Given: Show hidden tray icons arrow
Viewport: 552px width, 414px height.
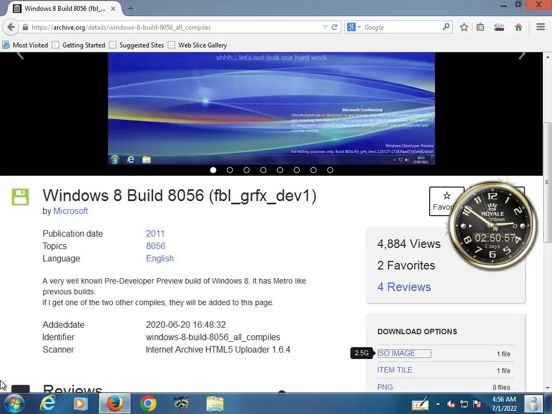Looking at the screenshot, I should pyautogui.click(x=438, y=404).
